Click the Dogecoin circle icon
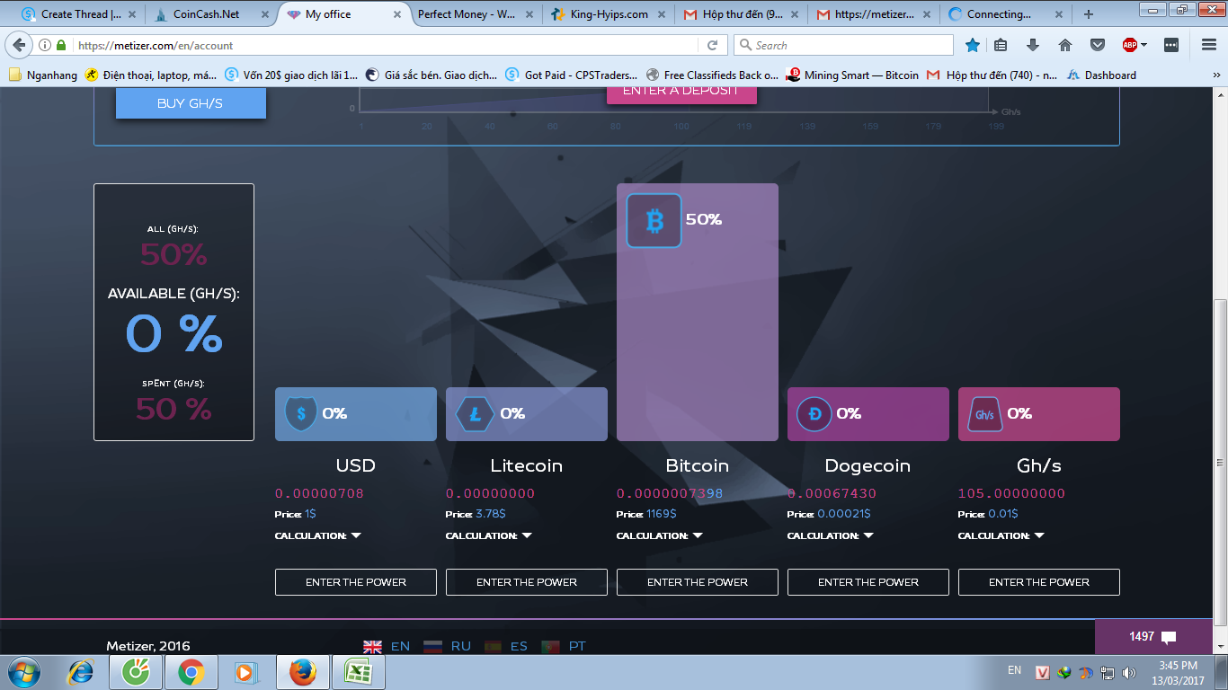 [814, 414]
